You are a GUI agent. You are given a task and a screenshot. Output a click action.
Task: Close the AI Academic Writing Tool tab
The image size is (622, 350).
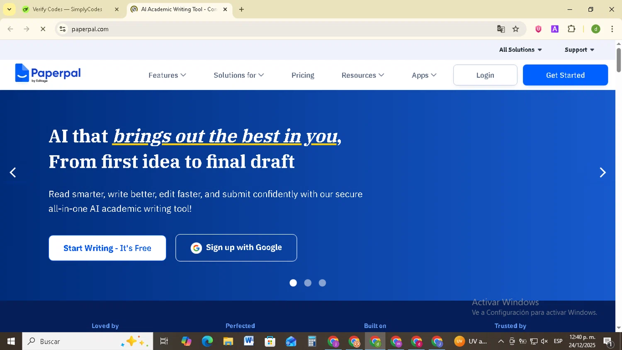[225, 9]
